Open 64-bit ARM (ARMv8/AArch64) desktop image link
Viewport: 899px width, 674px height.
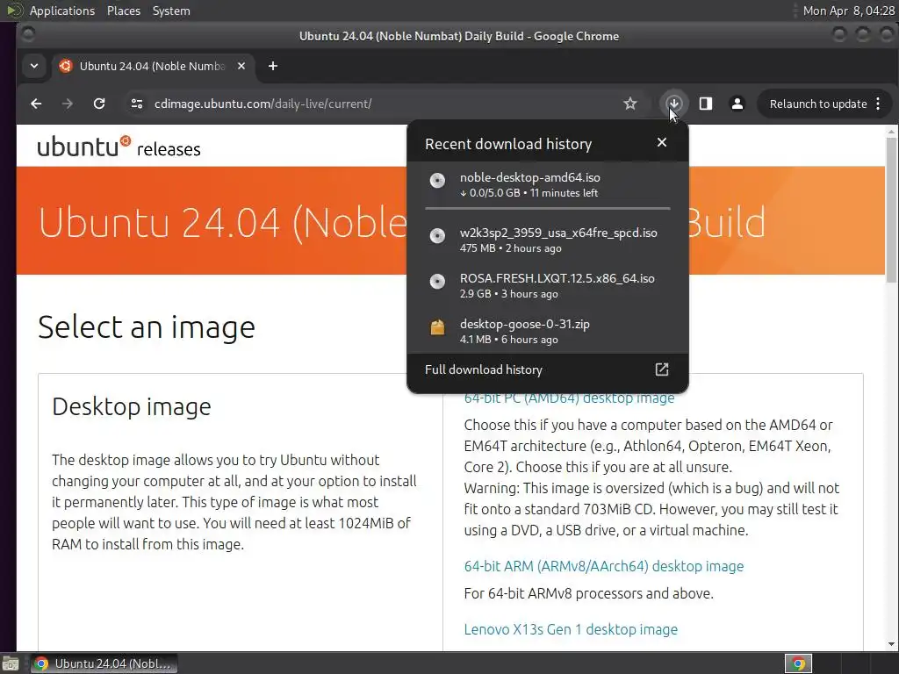[604, 566]
